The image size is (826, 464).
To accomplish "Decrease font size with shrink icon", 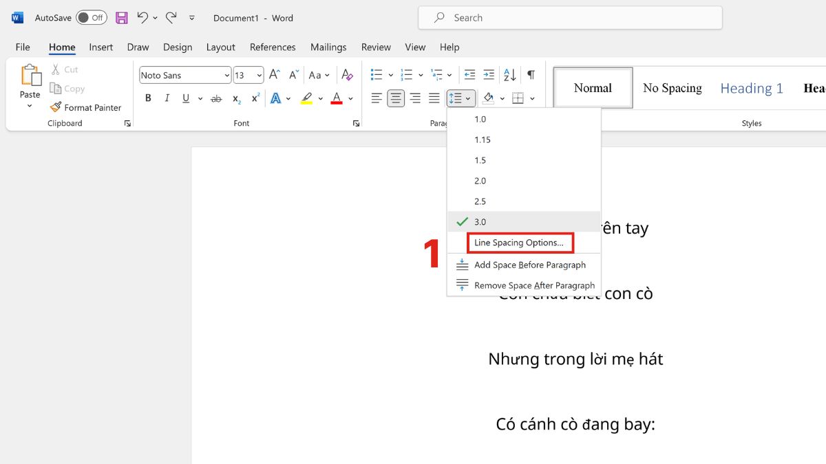I will click(x=294, y=75).
